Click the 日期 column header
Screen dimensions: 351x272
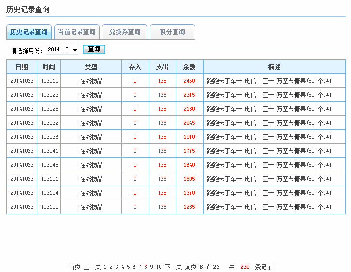tap(22, 67)
